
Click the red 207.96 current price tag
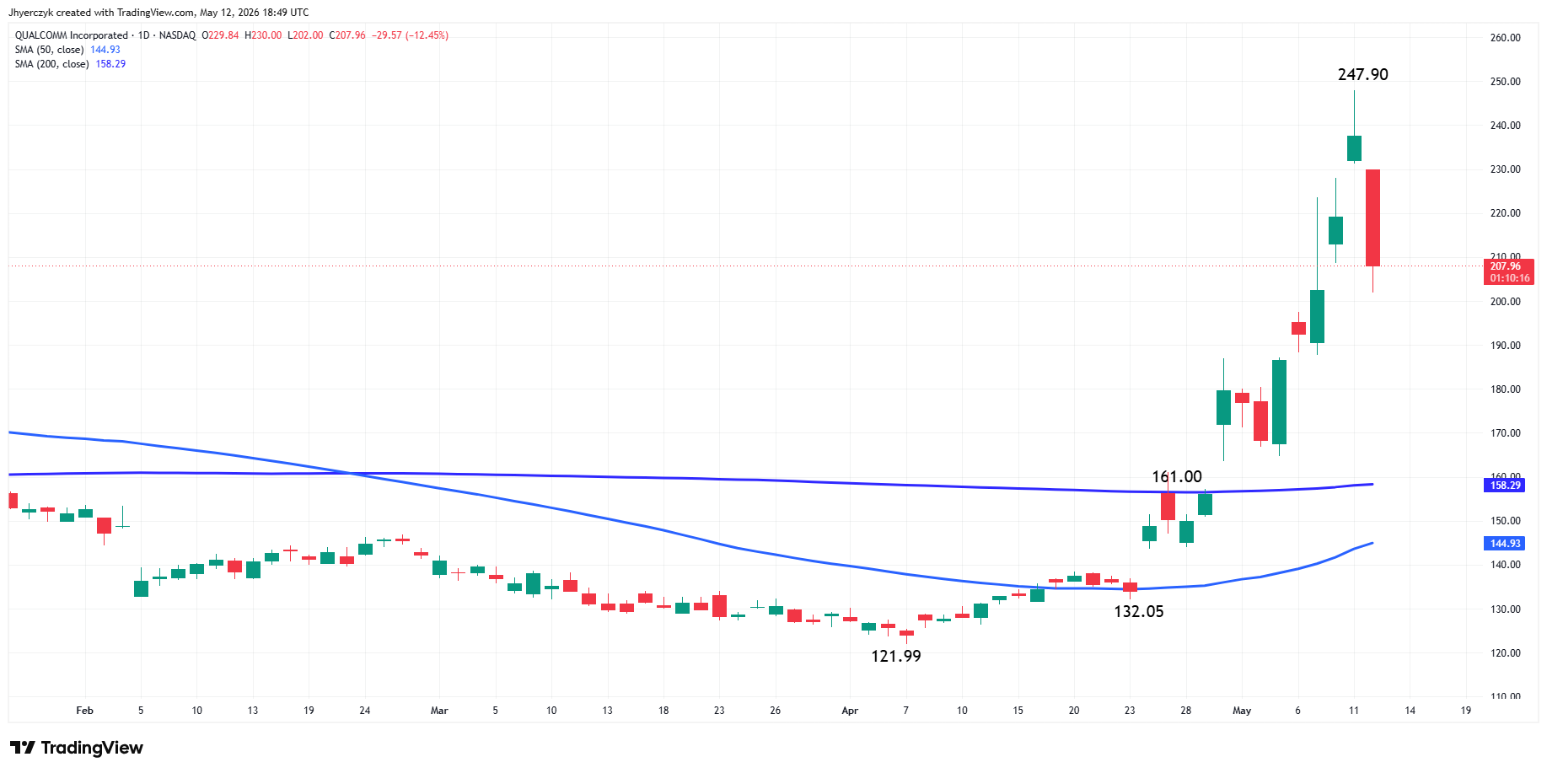click(1508, 271)
